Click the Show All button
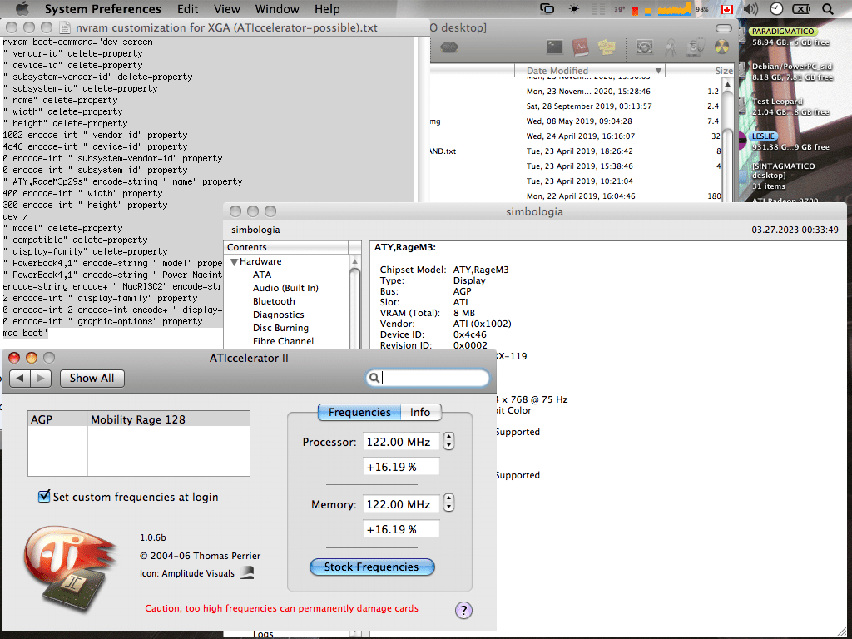 point(92,379)
